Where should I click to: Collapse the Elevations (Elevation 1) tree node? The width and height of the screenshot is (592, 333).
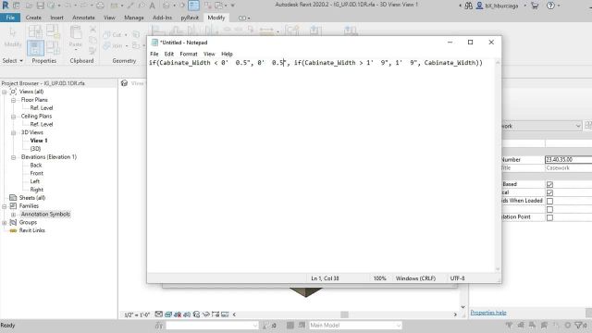(13, 157)
